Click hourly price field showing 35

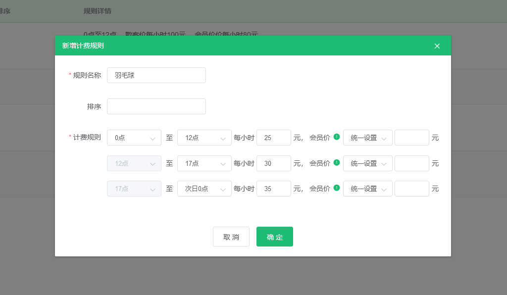pos(274,189)
